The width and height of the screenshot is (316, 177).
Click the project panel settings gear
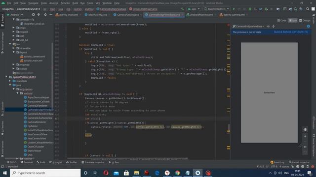click(x=45, y=15)
